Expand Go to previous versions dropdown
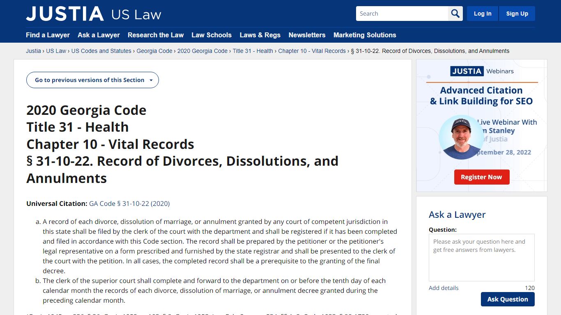The height and width of the screenshot is (315, 561). 92,80
